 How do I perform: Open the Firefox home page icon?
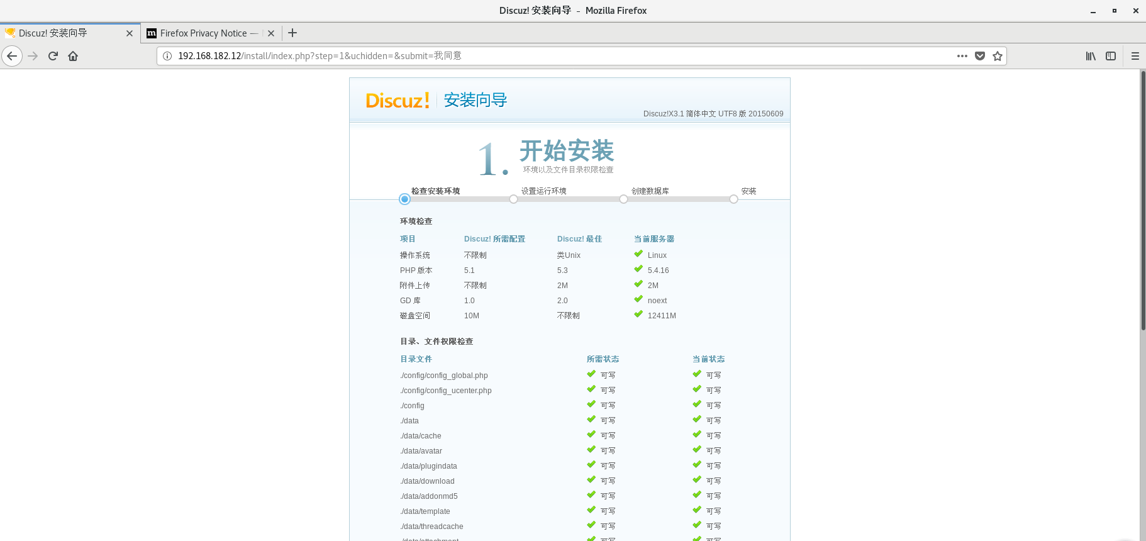point(73,56)
